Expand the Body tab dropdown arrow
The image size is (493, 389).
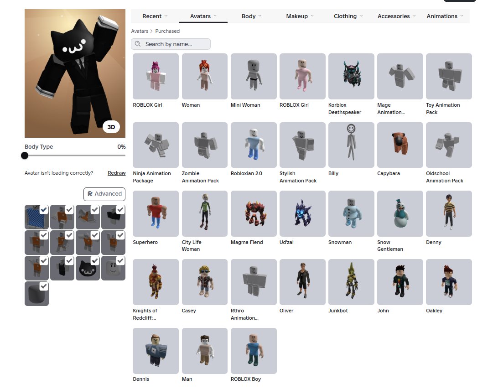click(x=260, y=16)
